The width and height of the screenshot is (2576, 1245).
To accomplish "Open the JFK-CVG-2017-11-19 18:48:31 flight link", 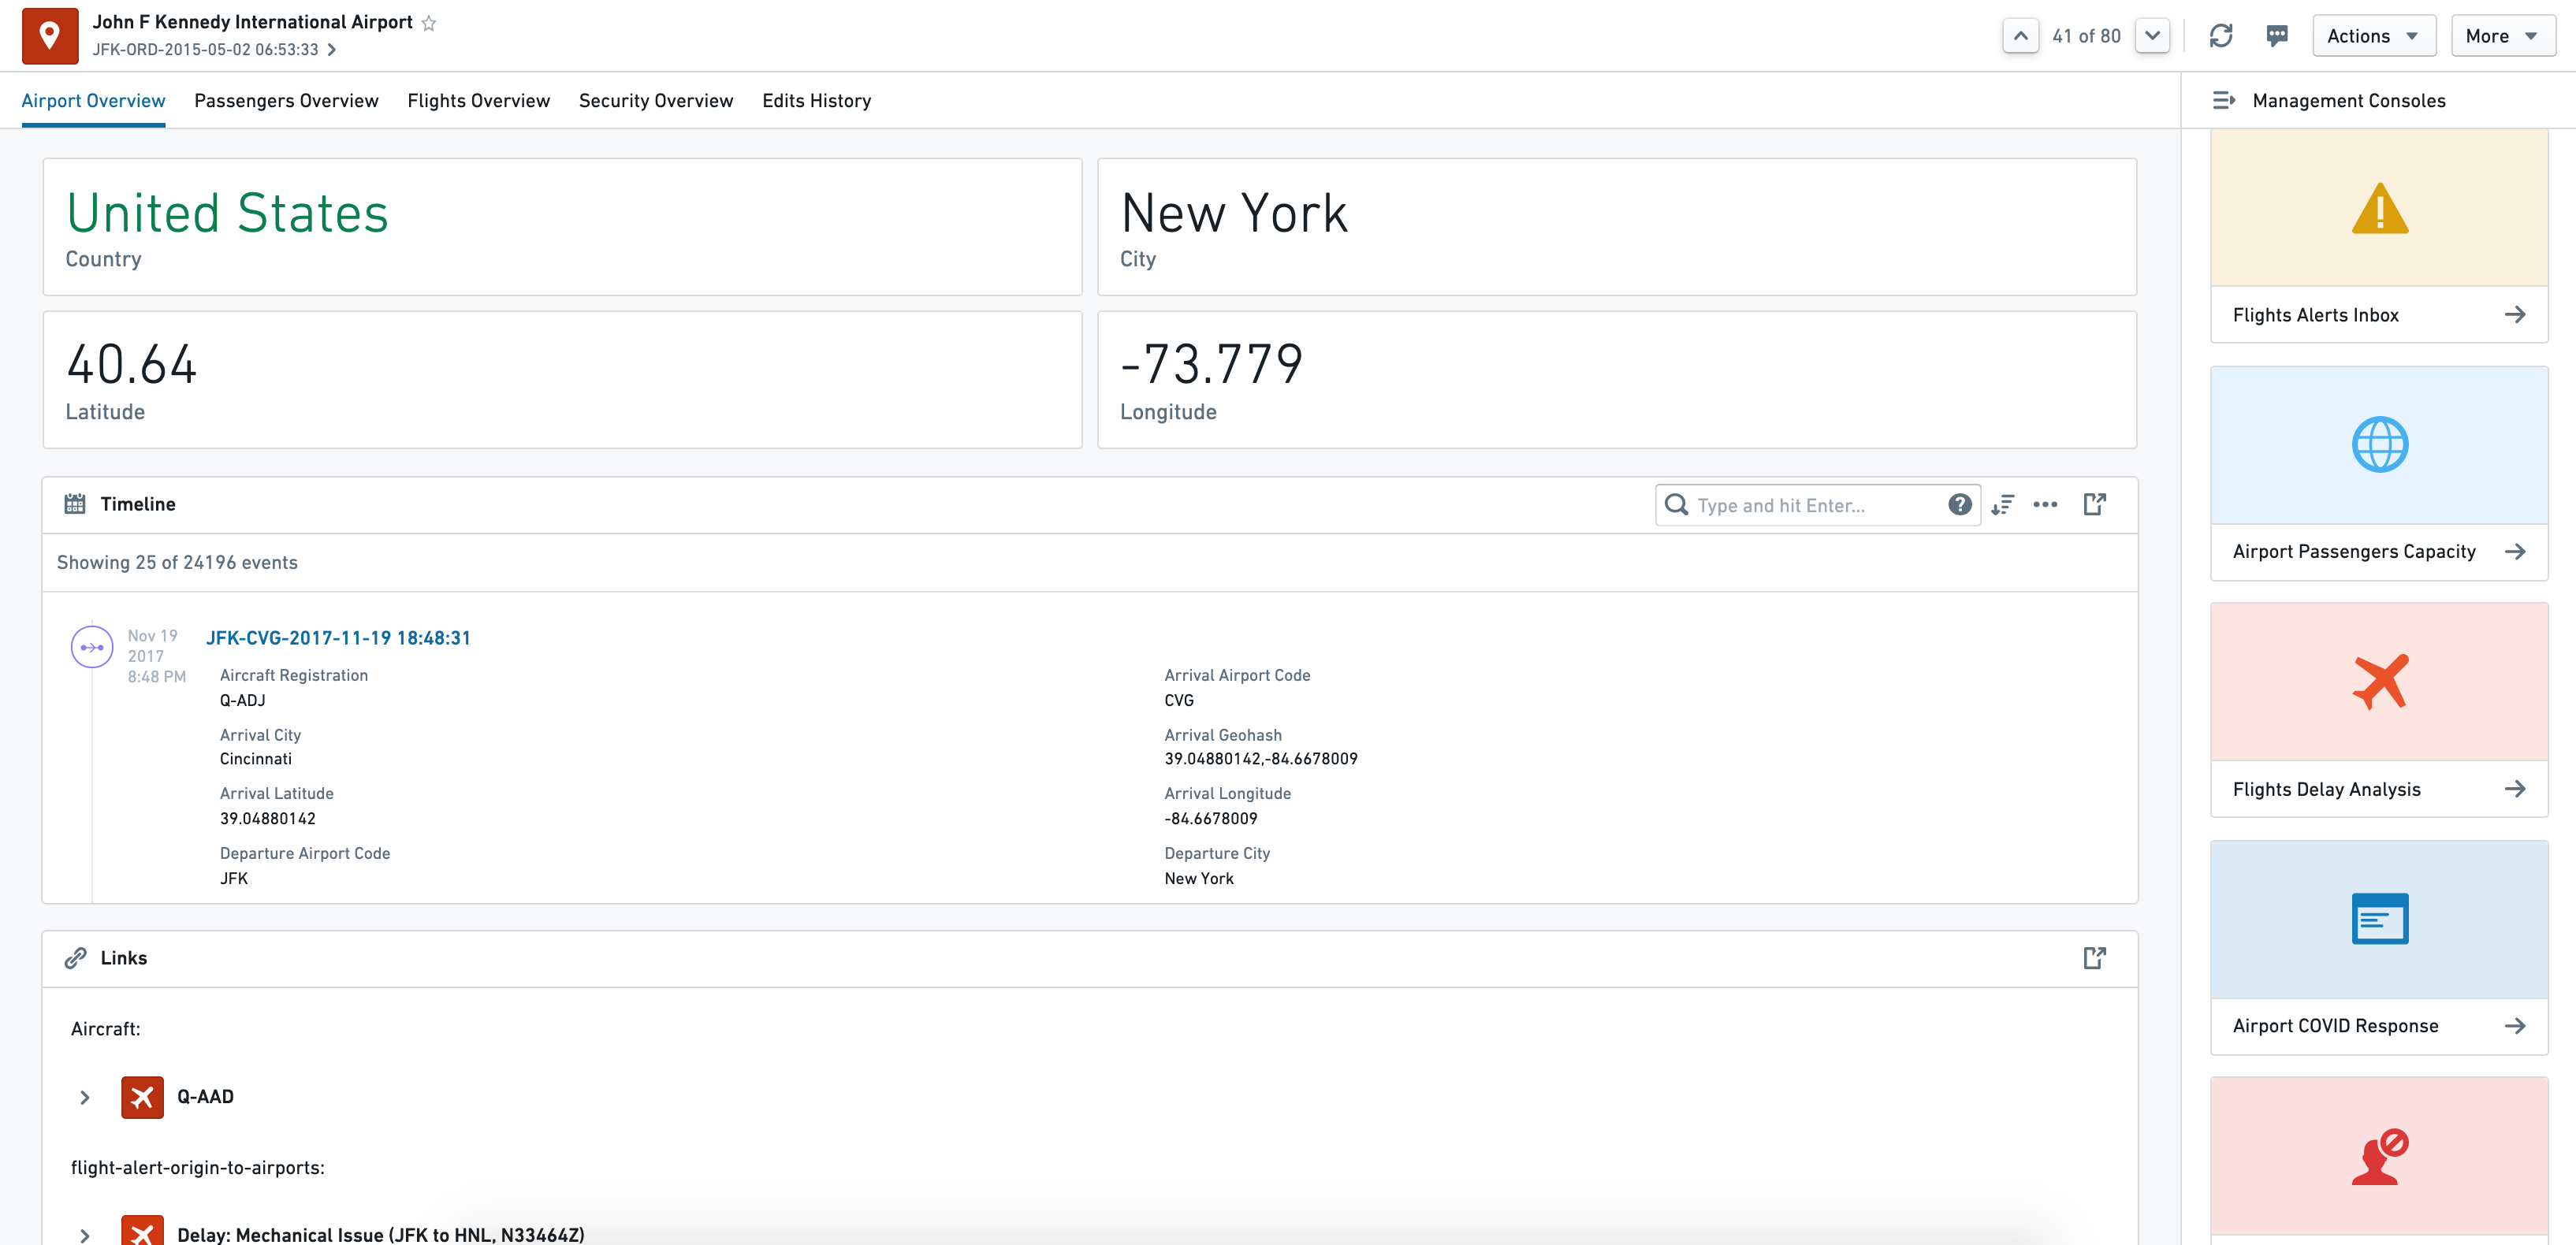I will [x=338, y=638].
